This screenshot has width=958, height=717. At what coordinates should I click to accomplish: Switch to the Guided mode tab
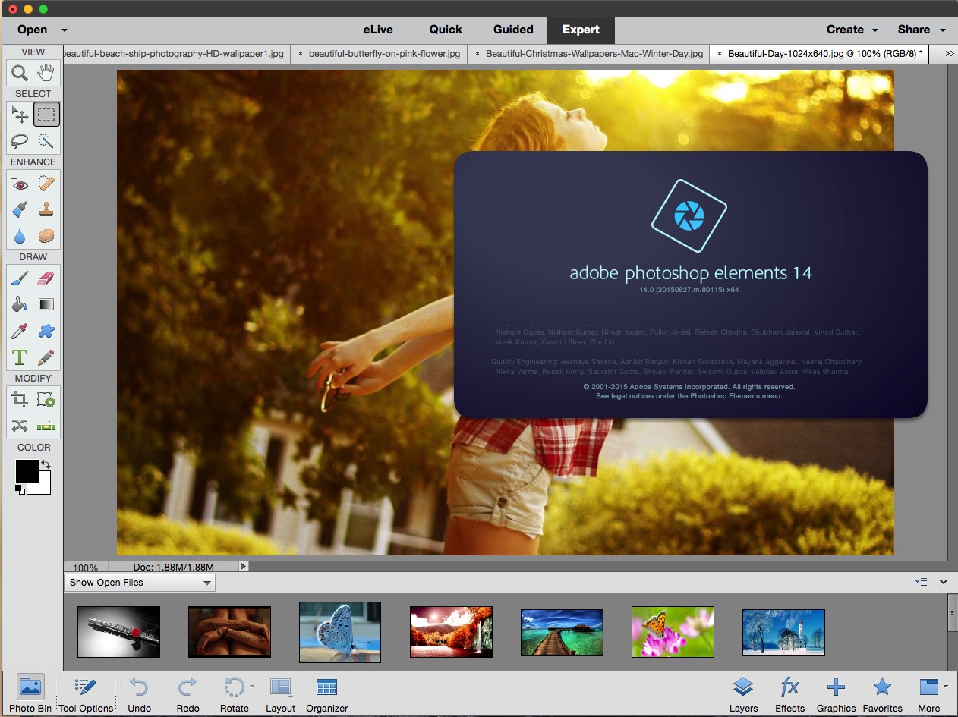[513, 30]
